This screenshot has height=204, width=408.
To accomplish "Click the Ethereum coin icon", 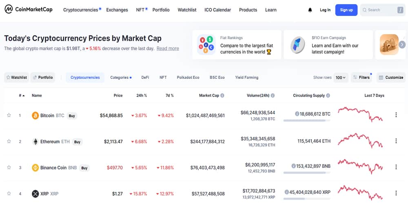I will tap(35, 142).
